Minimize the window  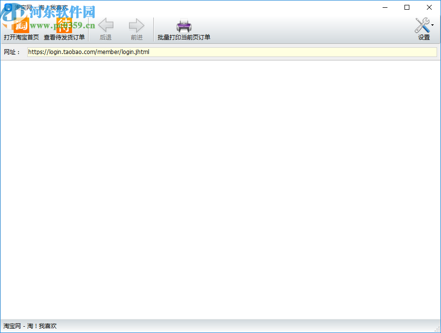pos(385,8)
